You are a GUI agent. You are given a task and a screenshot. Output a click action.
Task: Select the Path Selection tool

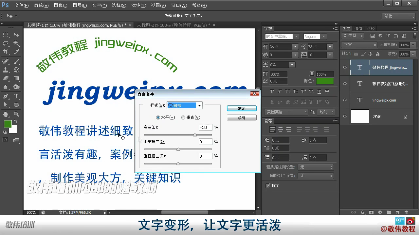[6, 105]
